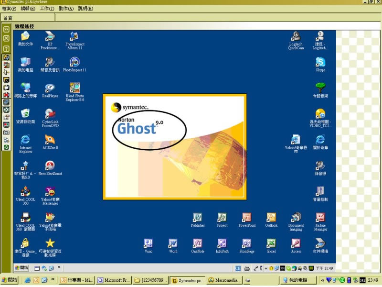
Task: Switch to [123456789... folder taskbar button
Action: click(151, 280)
